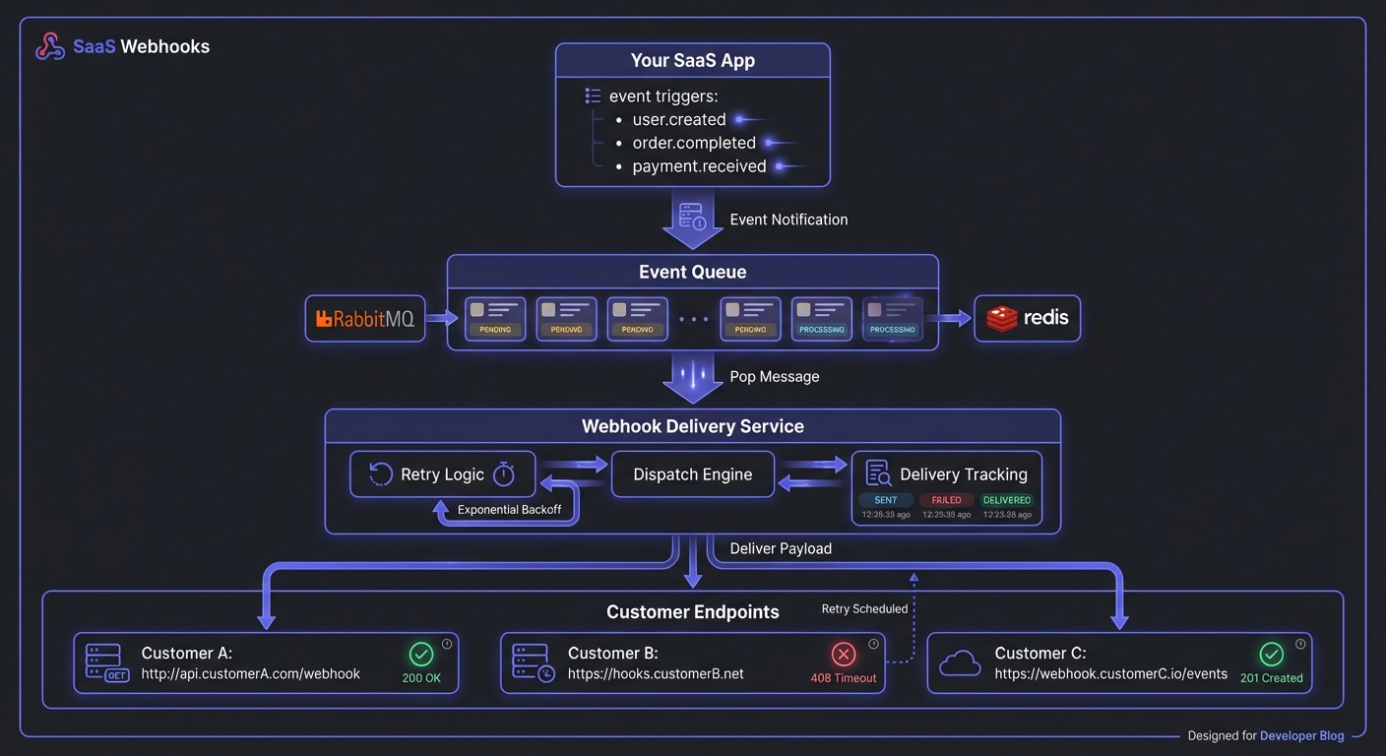The width and height of the screenshot is (1386, 756).
Task: Click the first PENDING message card
Action: pyautogui.click(x=495, y=319)
